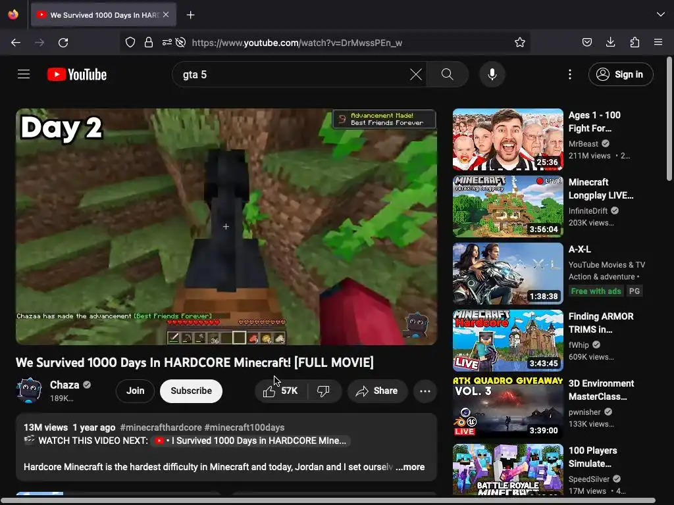Image resolution: width=674 pixels, height=505 pixels.
Task: Expand description with ...more
Action: (x=411, y=467)
